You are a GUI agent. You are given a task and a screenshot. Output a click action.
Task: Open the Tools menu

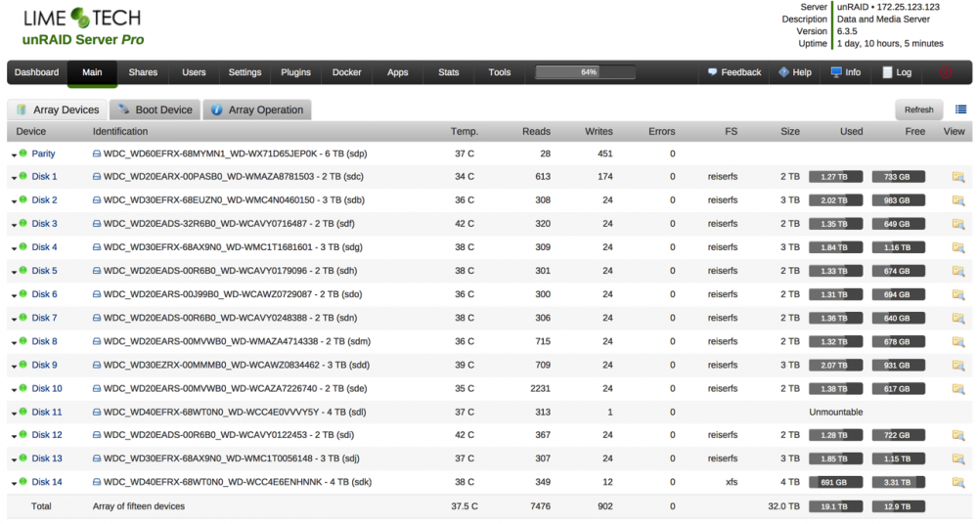pos(500,72)
